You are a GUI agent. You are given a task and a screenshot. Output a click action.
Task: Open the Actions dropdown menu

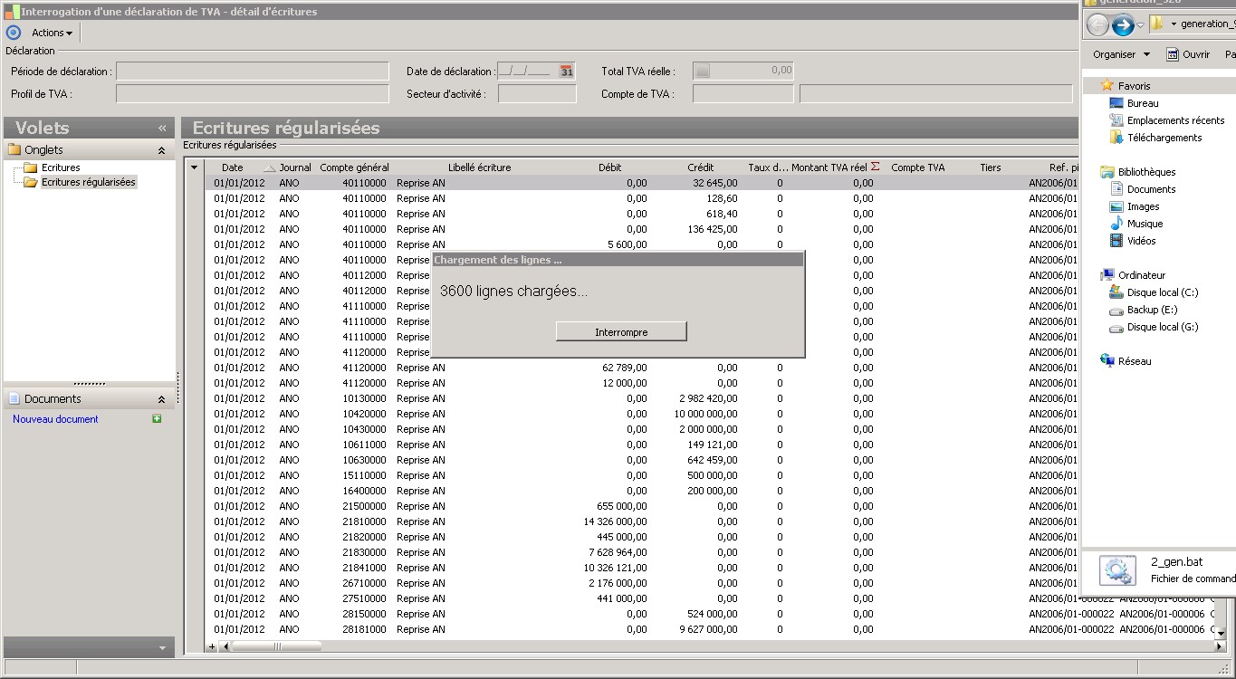coord(52,33)
